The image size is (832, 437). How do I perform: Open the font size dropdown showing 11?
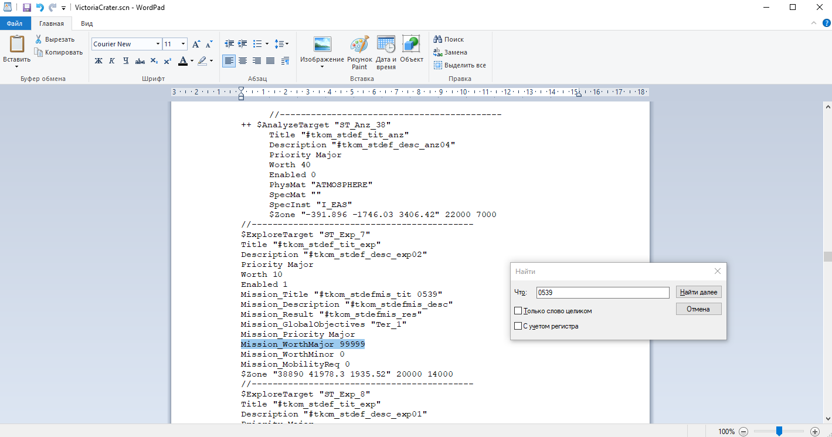coord(184,44)
